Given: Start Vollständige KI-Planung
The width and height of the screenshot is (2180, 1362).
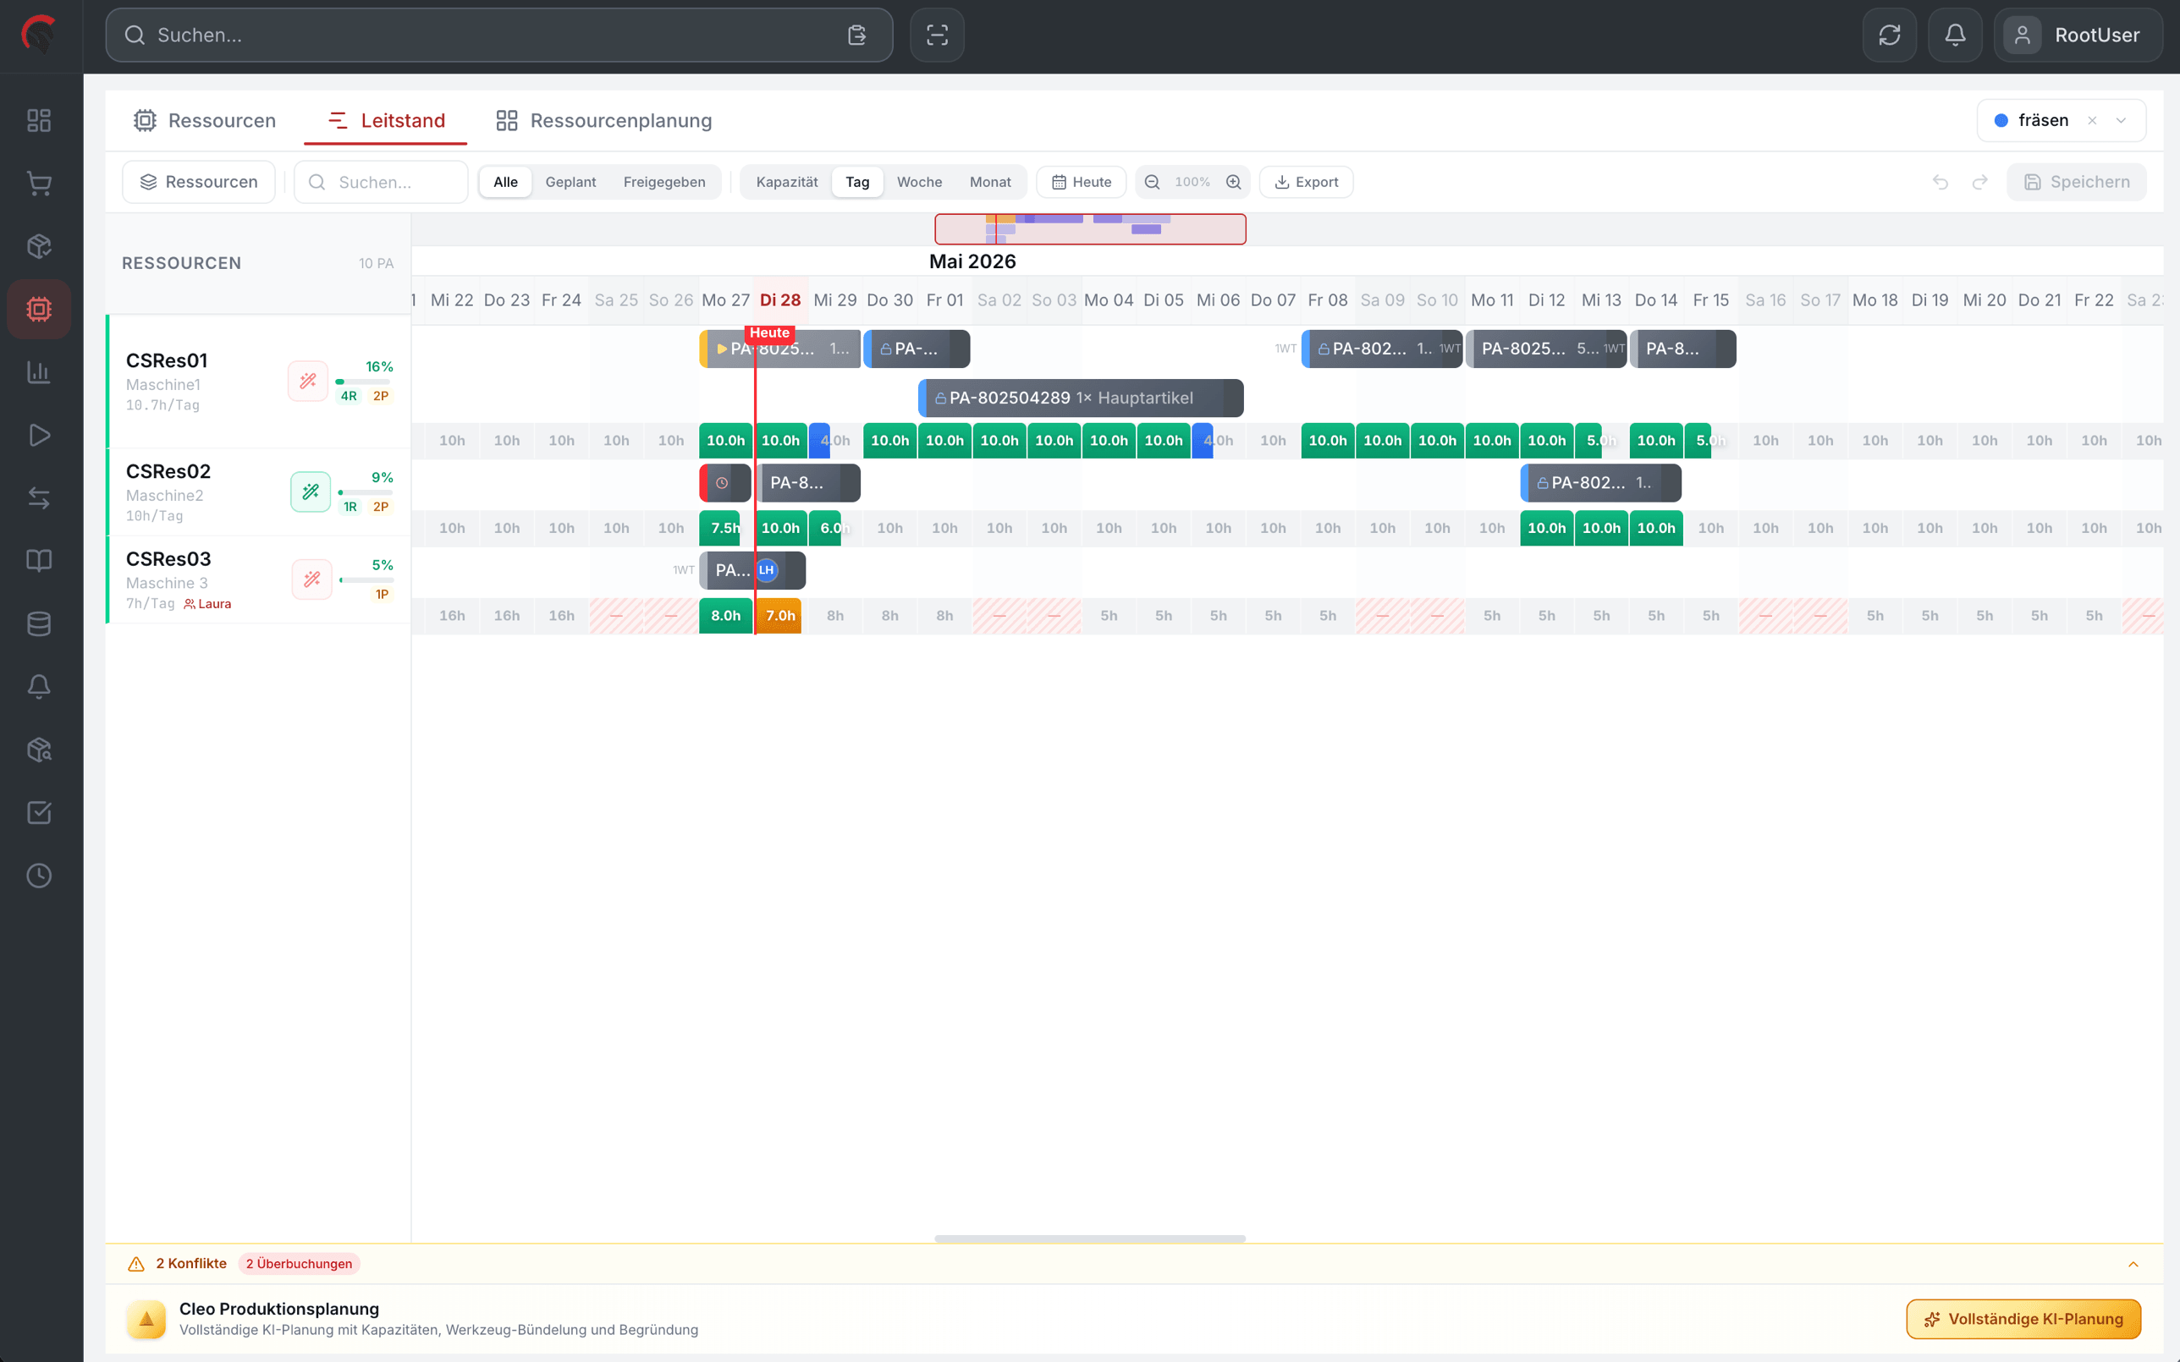Looking at the screenshot, I should [x=2023, y=1319].
